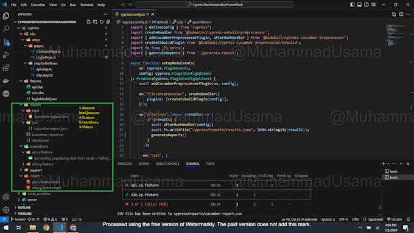Add a new terminal with plus icon
This screenshot has width=414, height=233.
(383, 164)
